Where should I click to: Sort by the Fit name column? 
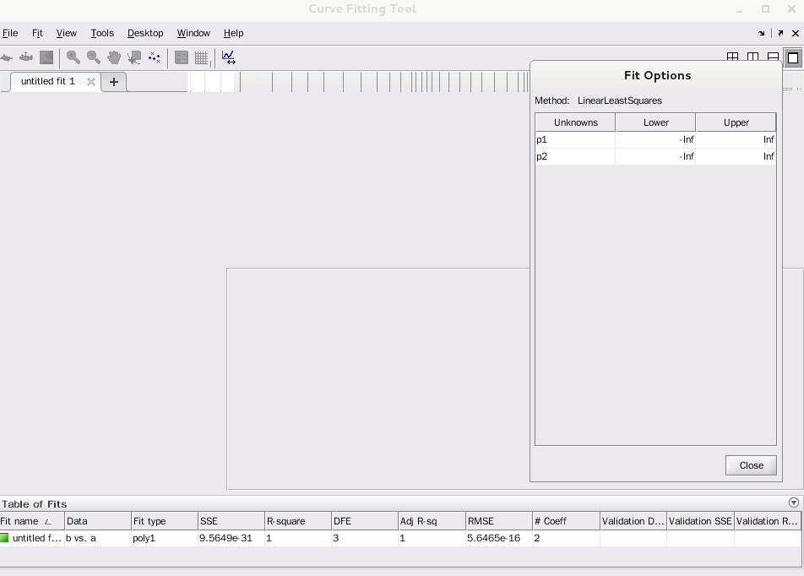coord(32,521)
